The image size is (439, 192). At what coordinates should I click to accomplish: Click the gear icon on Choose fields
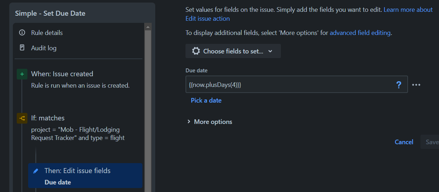click(x=196, y=51)
